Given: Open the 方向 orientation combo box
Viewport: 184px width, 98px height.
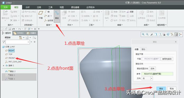Looking at the screenshot, I should [147, 78].
